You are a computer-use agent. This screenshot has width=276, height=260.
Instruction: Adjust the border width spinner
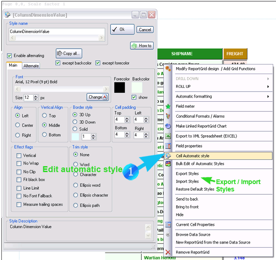(93, 137)
